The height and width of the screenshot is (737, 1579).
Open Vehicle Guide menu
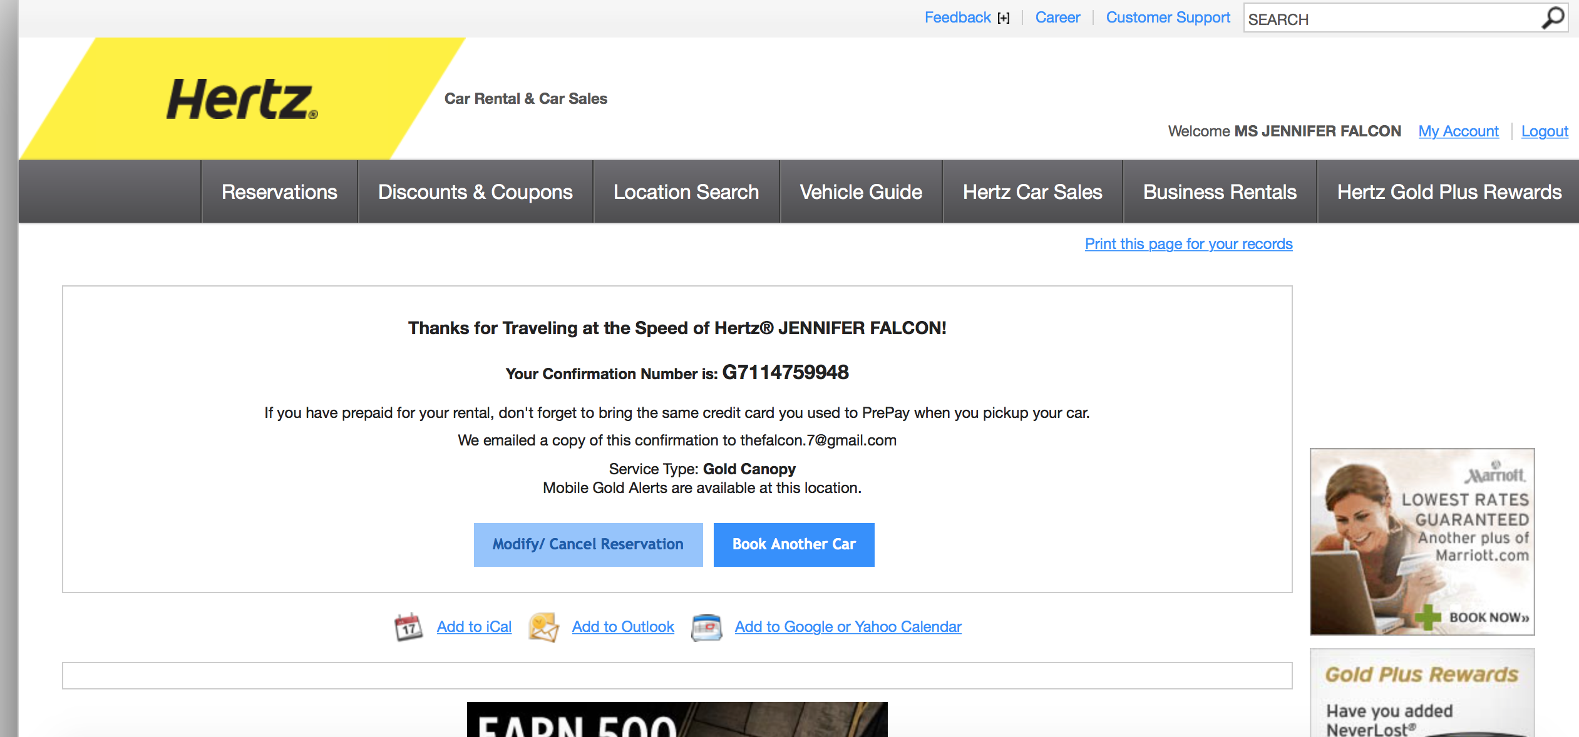point(861,191)
